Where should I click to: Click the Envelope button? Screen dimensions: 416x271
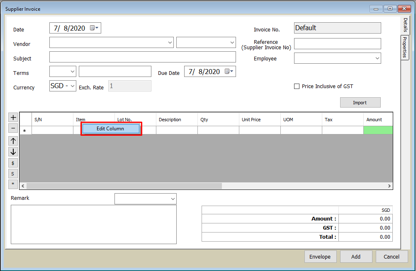click(320, 257)
